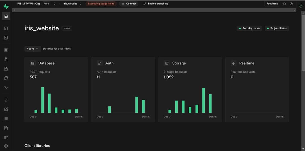This screenshot has width=305, height=151.
Task: Click the Statistics for past 7 days text
Action: click(56, 49)
